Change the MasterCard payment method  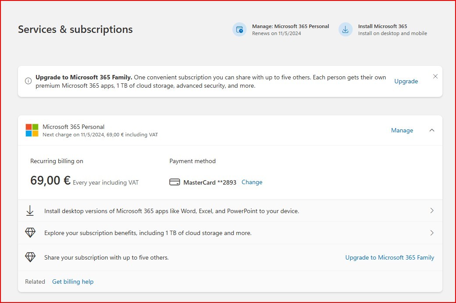[x=252, y=182]
